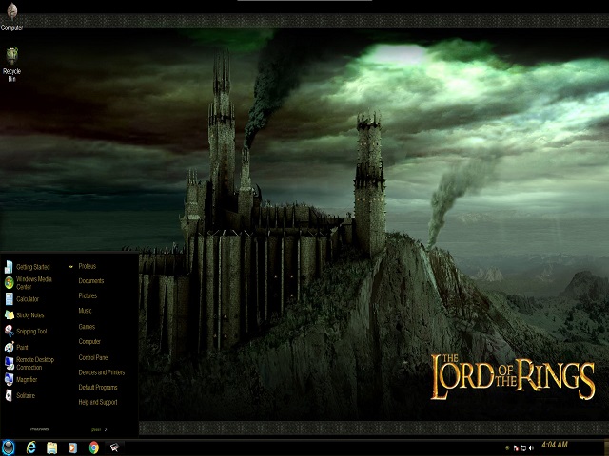Select the Getting Started label
The height and width of the screenshot is (456, 609).
(32, 267)
